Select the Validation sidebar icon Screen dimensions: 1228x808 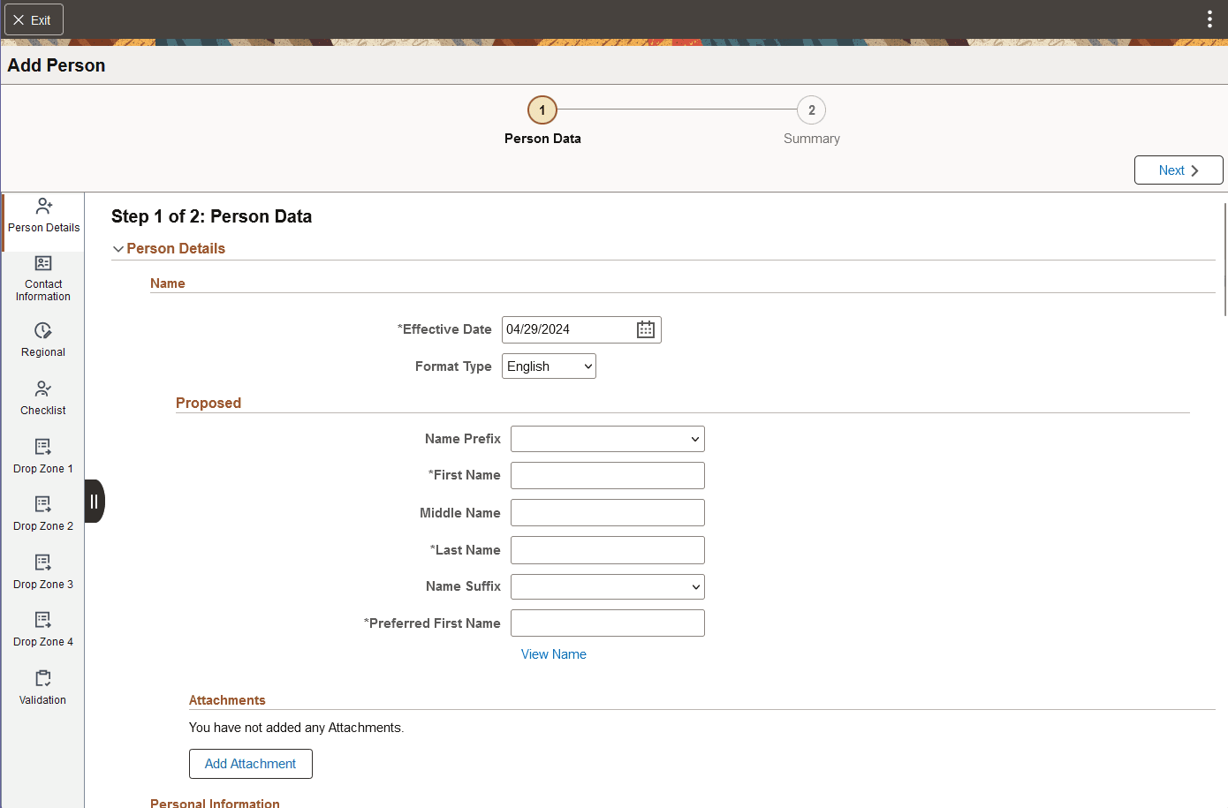coord(42,687)
